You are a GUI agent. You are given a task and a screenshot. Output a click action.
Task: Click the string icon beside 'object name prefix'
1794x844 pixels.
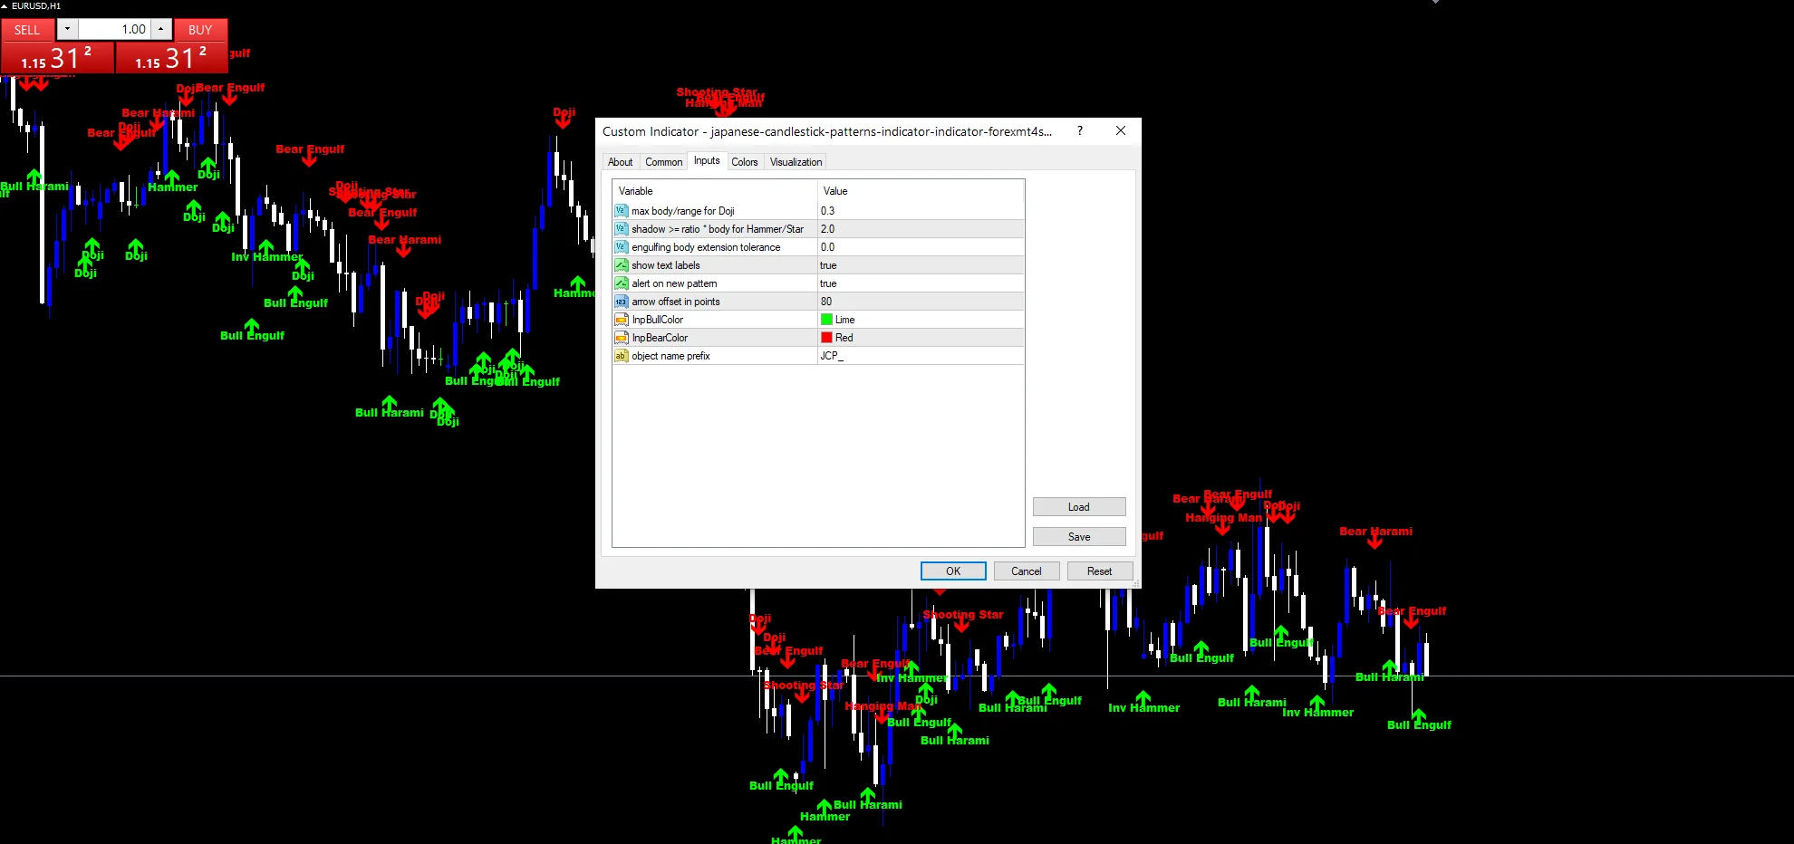pyautogui.click(x=621, y=356)
